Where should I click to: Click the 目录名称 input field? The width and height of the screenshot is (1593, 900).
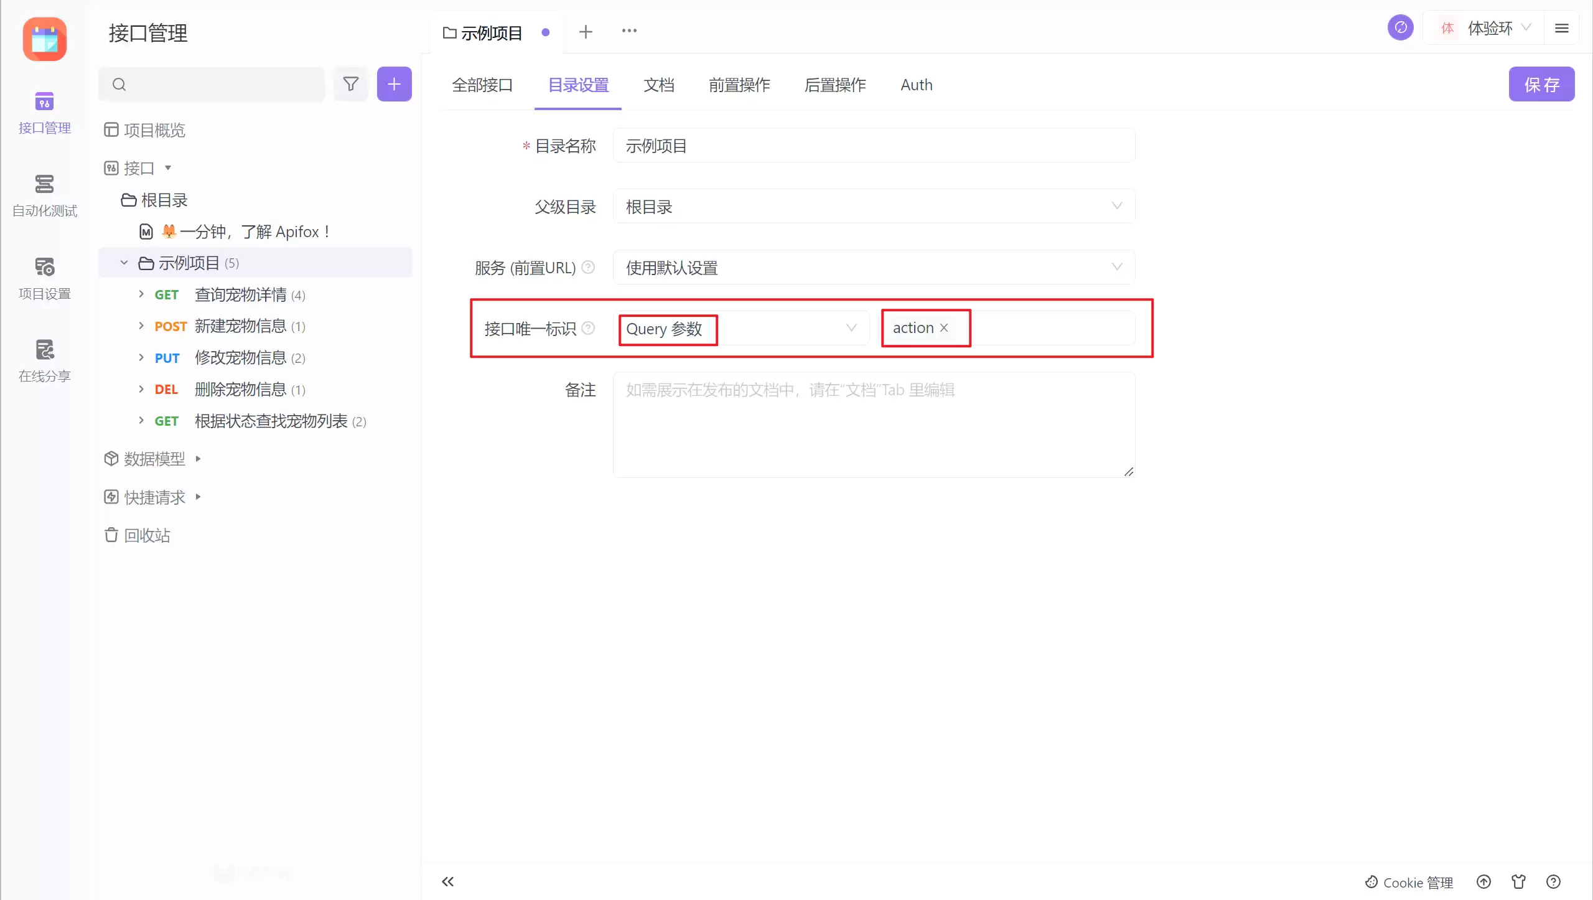click(x=874, y=145)
